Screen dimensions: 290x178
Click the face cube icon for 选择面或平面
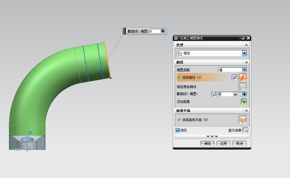pos(243,120)
